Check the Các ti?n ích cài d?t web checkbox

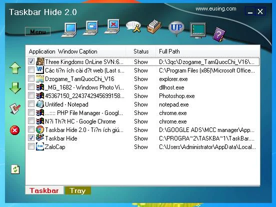click(31, 70)
